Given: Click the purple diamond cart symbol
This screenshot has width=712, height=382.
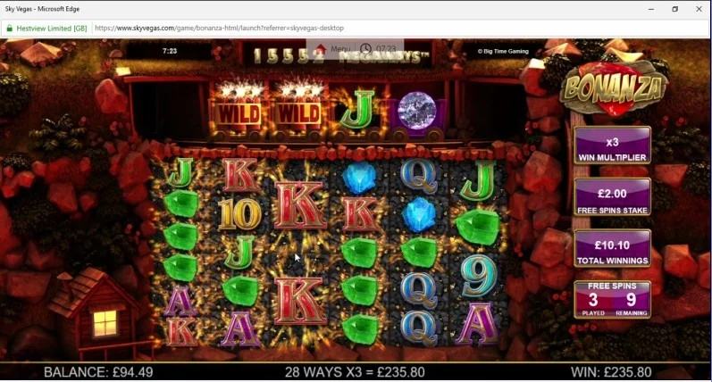Looking at the screenshot, I should 417,112.
